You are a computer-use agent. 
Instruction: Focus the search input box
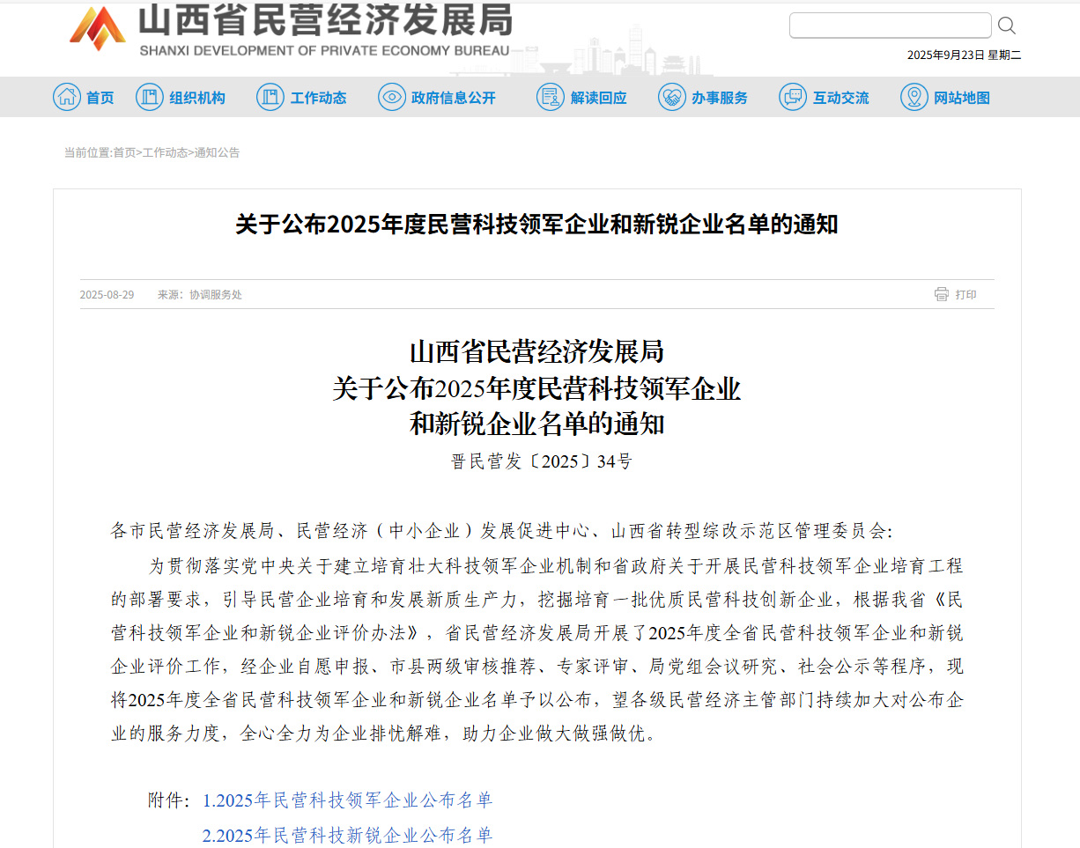point(890,26)
